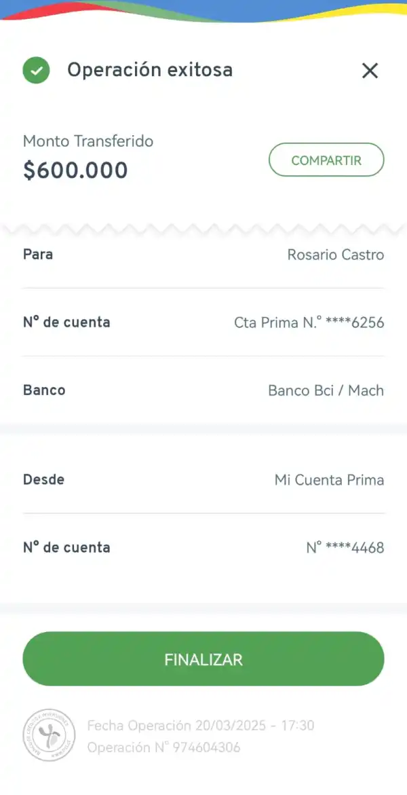Tap the 'Mi Cuenta Prima' source account
This screenshot has height=795, width=407.
pyautogui.click(x=329, y=480)
